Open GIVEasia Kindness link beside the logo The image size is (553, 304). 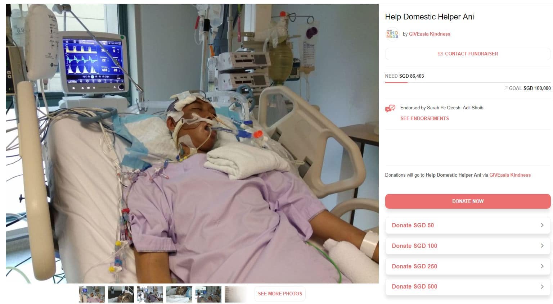pos(430,34)
